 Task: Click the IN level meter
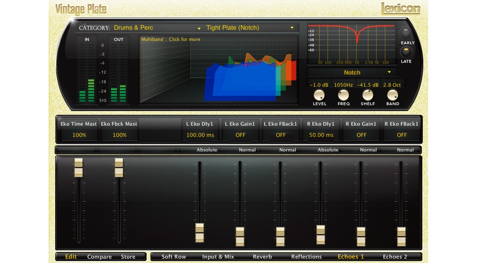[x=87, y=73]
